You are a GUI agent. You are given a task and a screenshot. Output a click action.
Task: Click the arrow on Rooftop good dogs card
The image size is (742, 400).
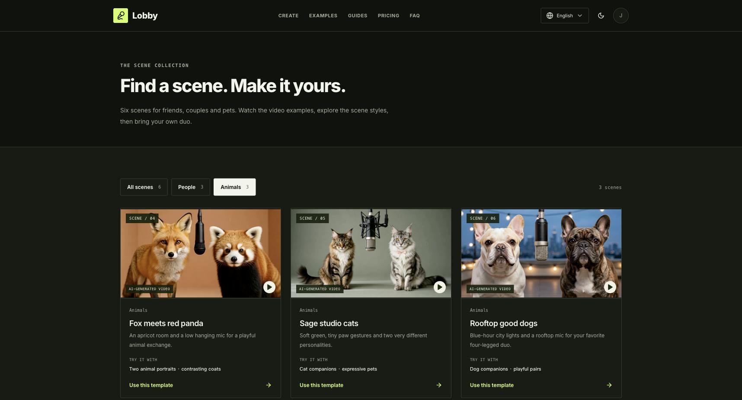pos(609,385)
